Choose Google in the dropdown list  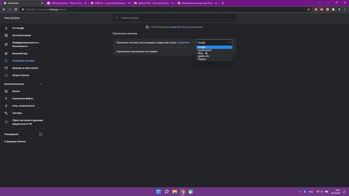click(214, 47)
